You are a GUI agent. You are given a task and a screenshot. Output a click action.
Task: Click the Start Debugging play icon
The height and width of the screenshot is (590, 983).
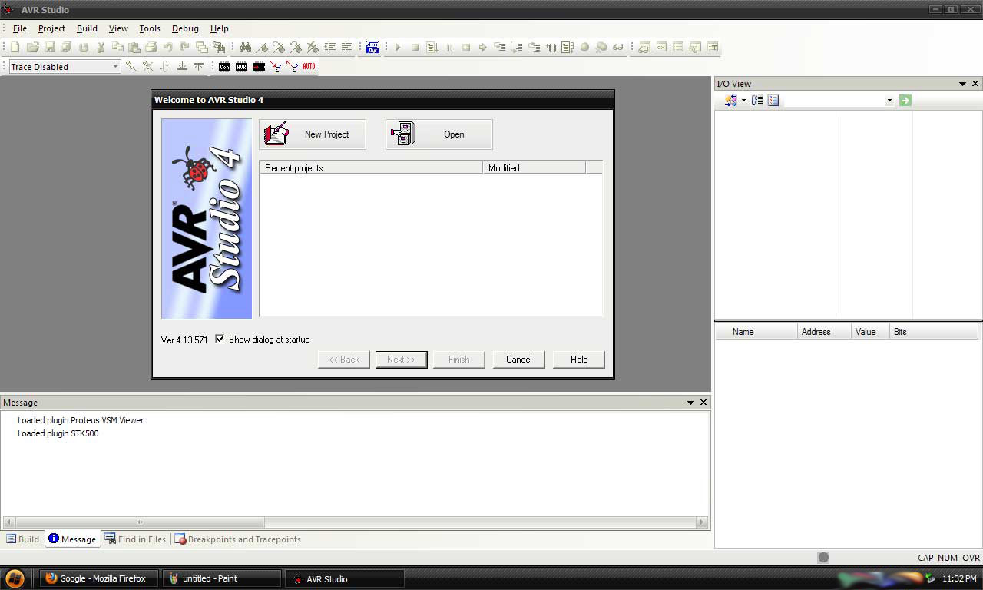point(398,48)
